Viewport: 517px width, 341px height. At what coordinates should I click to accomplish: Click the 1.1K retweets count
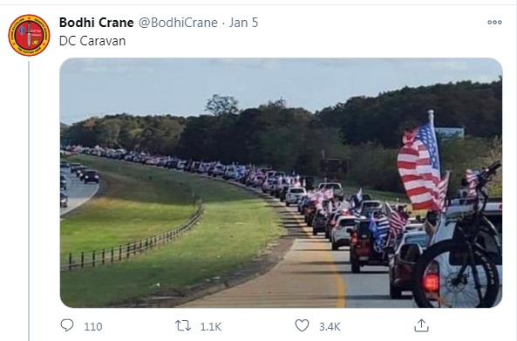211,326
